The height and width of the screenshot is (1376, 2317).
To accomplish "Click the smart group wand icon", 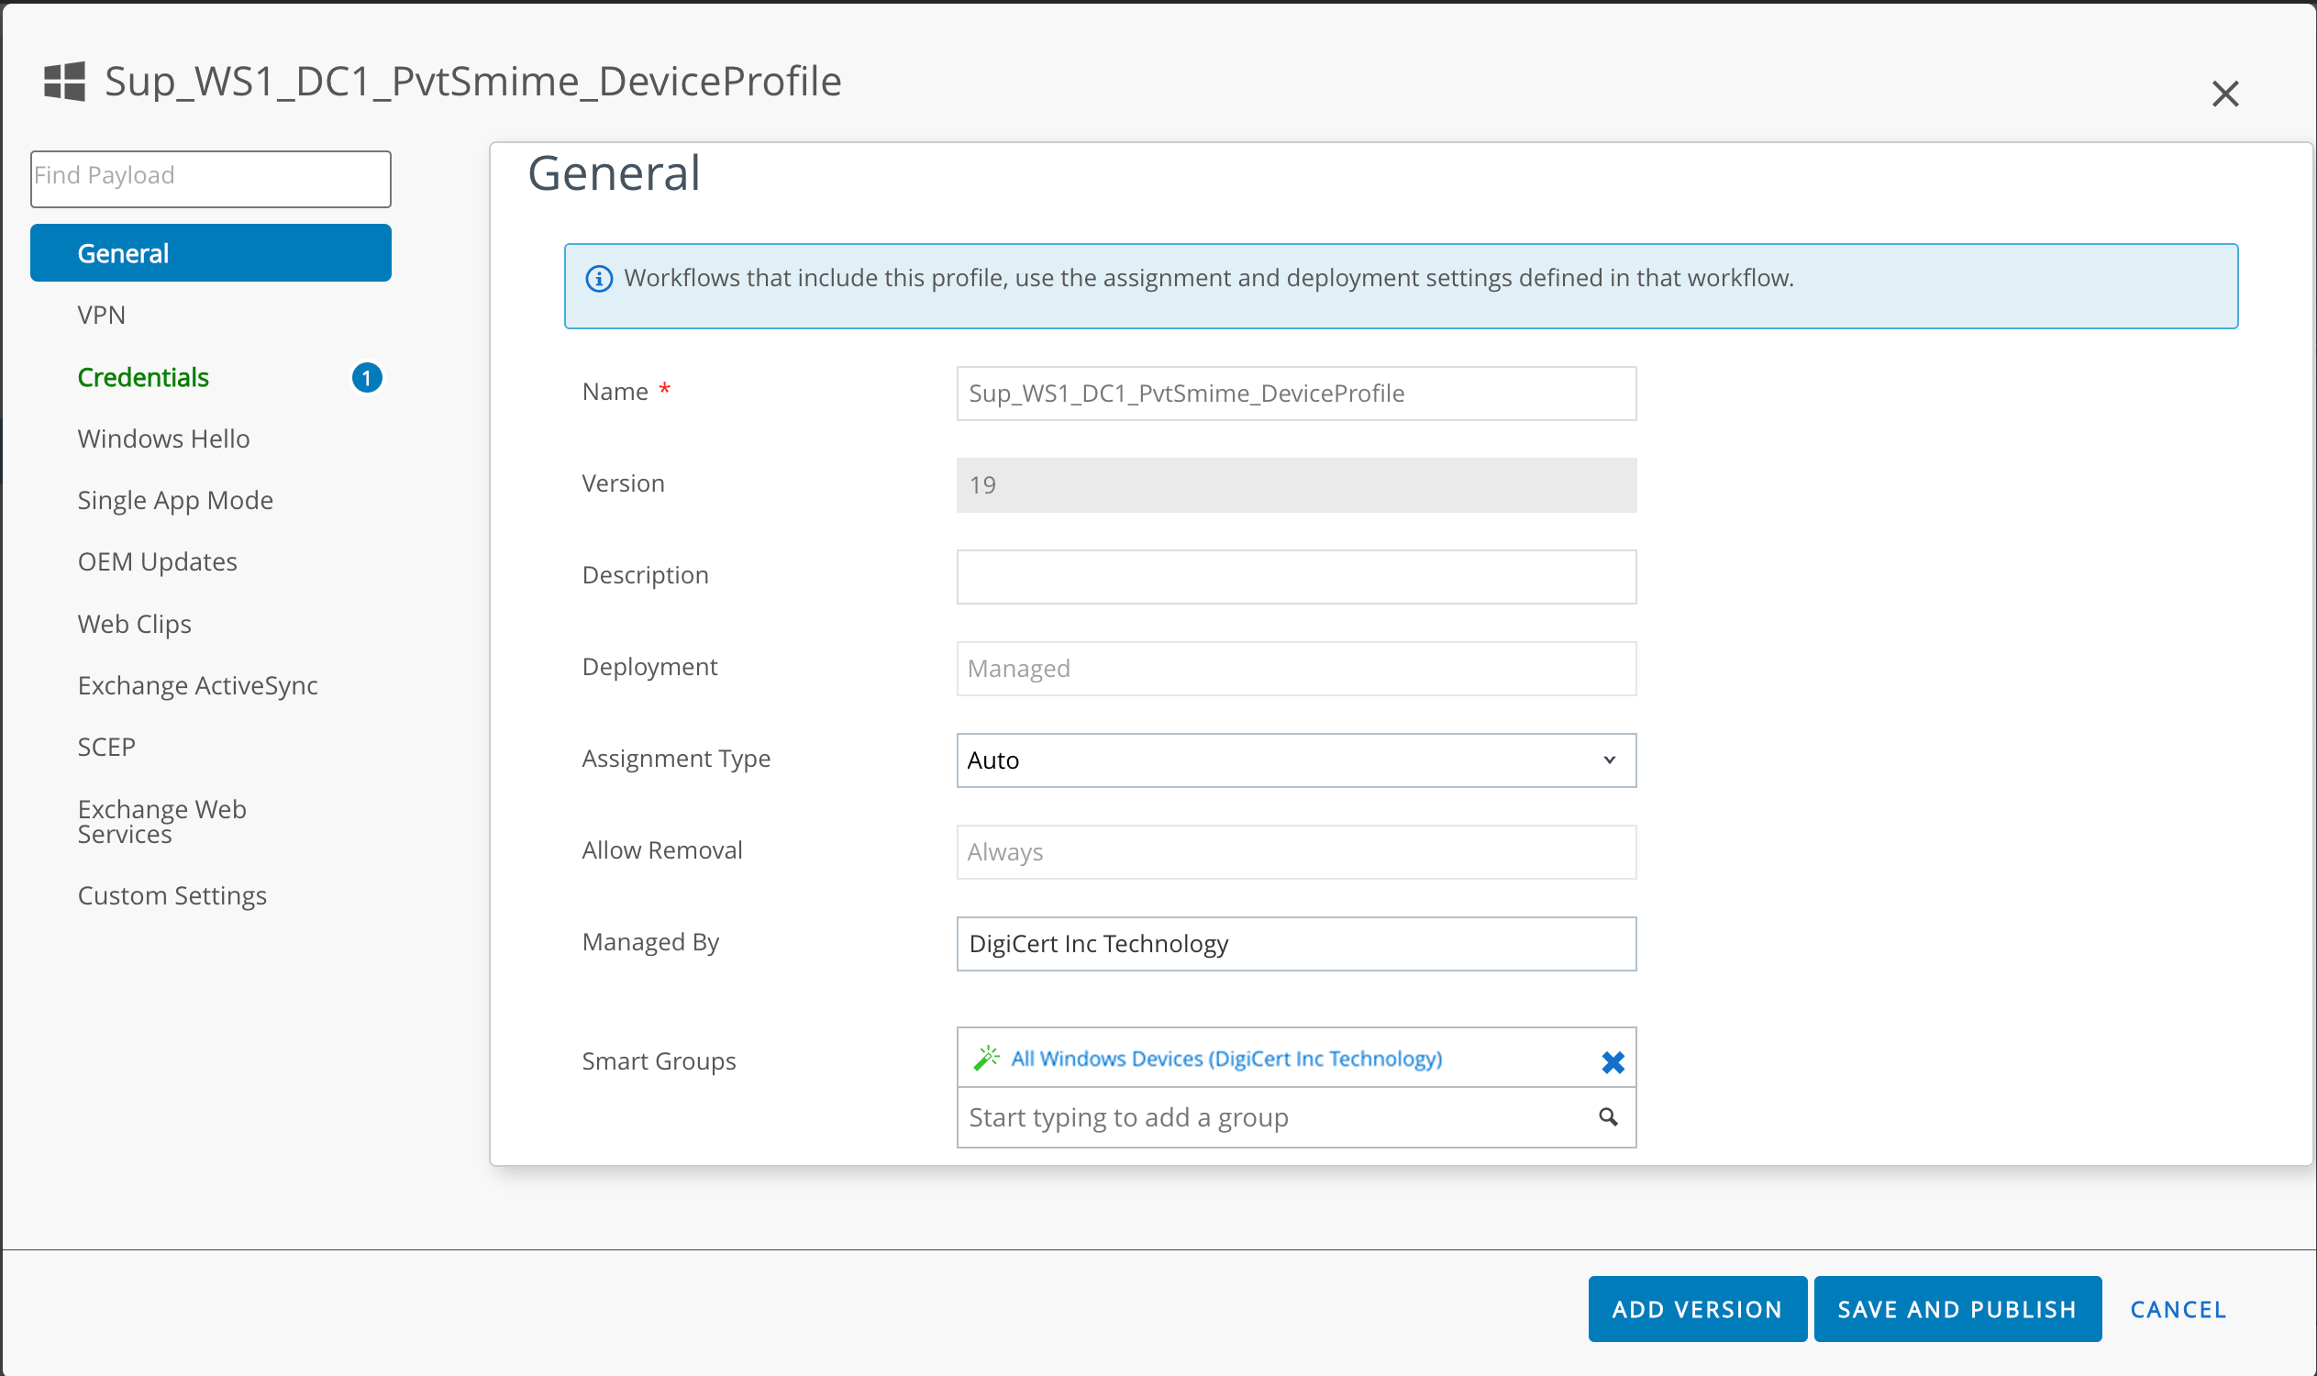I will pos(985,1058).
